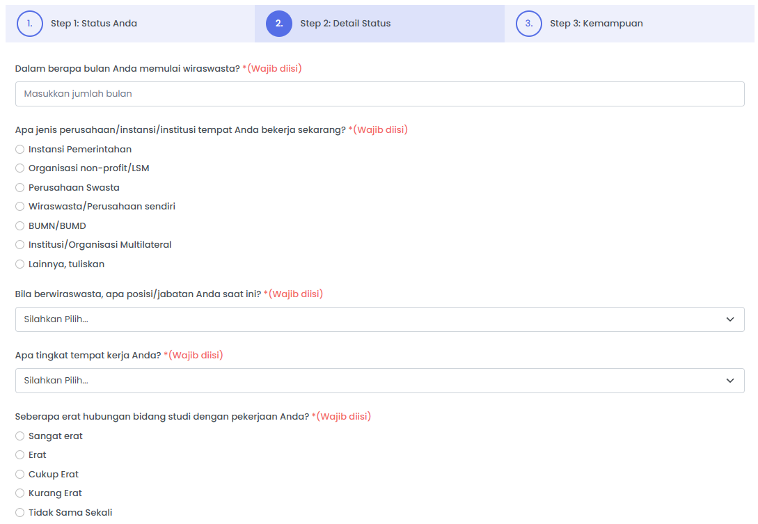The height and width of the screenshot is (524, 758).
Task: Select Instansi Pemerintahan radio option
Action: (20, 150)
